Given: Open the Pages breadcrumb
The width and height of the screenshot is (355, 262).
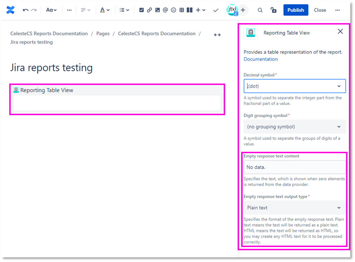Looking at the screenshot, I should pyautogui.click(x=103, y=34).
